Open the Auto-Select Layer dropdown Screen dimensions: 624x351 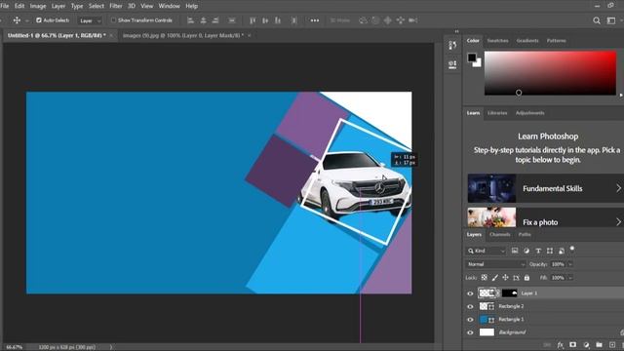91,20
